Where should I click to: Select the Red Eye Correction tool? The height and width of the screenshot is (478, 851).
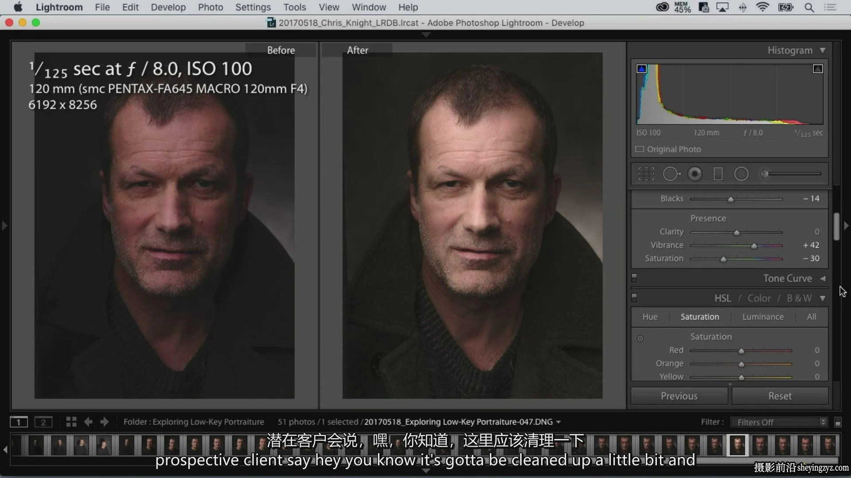(695, 174)
